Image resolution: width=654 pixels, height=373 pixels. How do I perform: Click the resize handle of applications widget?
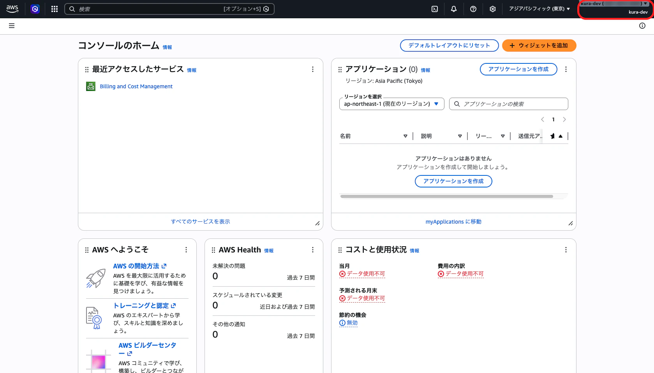(x=571, y=223)
